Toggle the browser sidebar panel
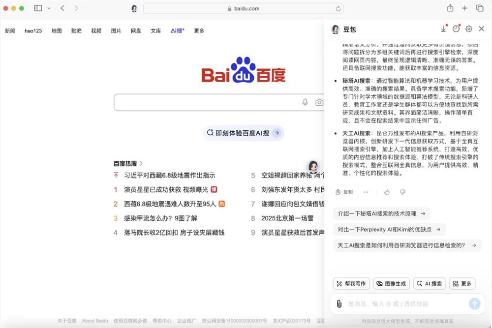Viewport: 492px width, 328px height. point(37,8)
